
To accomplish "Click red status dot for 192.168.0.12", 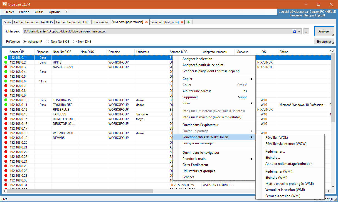I will [x=6, y=110].
